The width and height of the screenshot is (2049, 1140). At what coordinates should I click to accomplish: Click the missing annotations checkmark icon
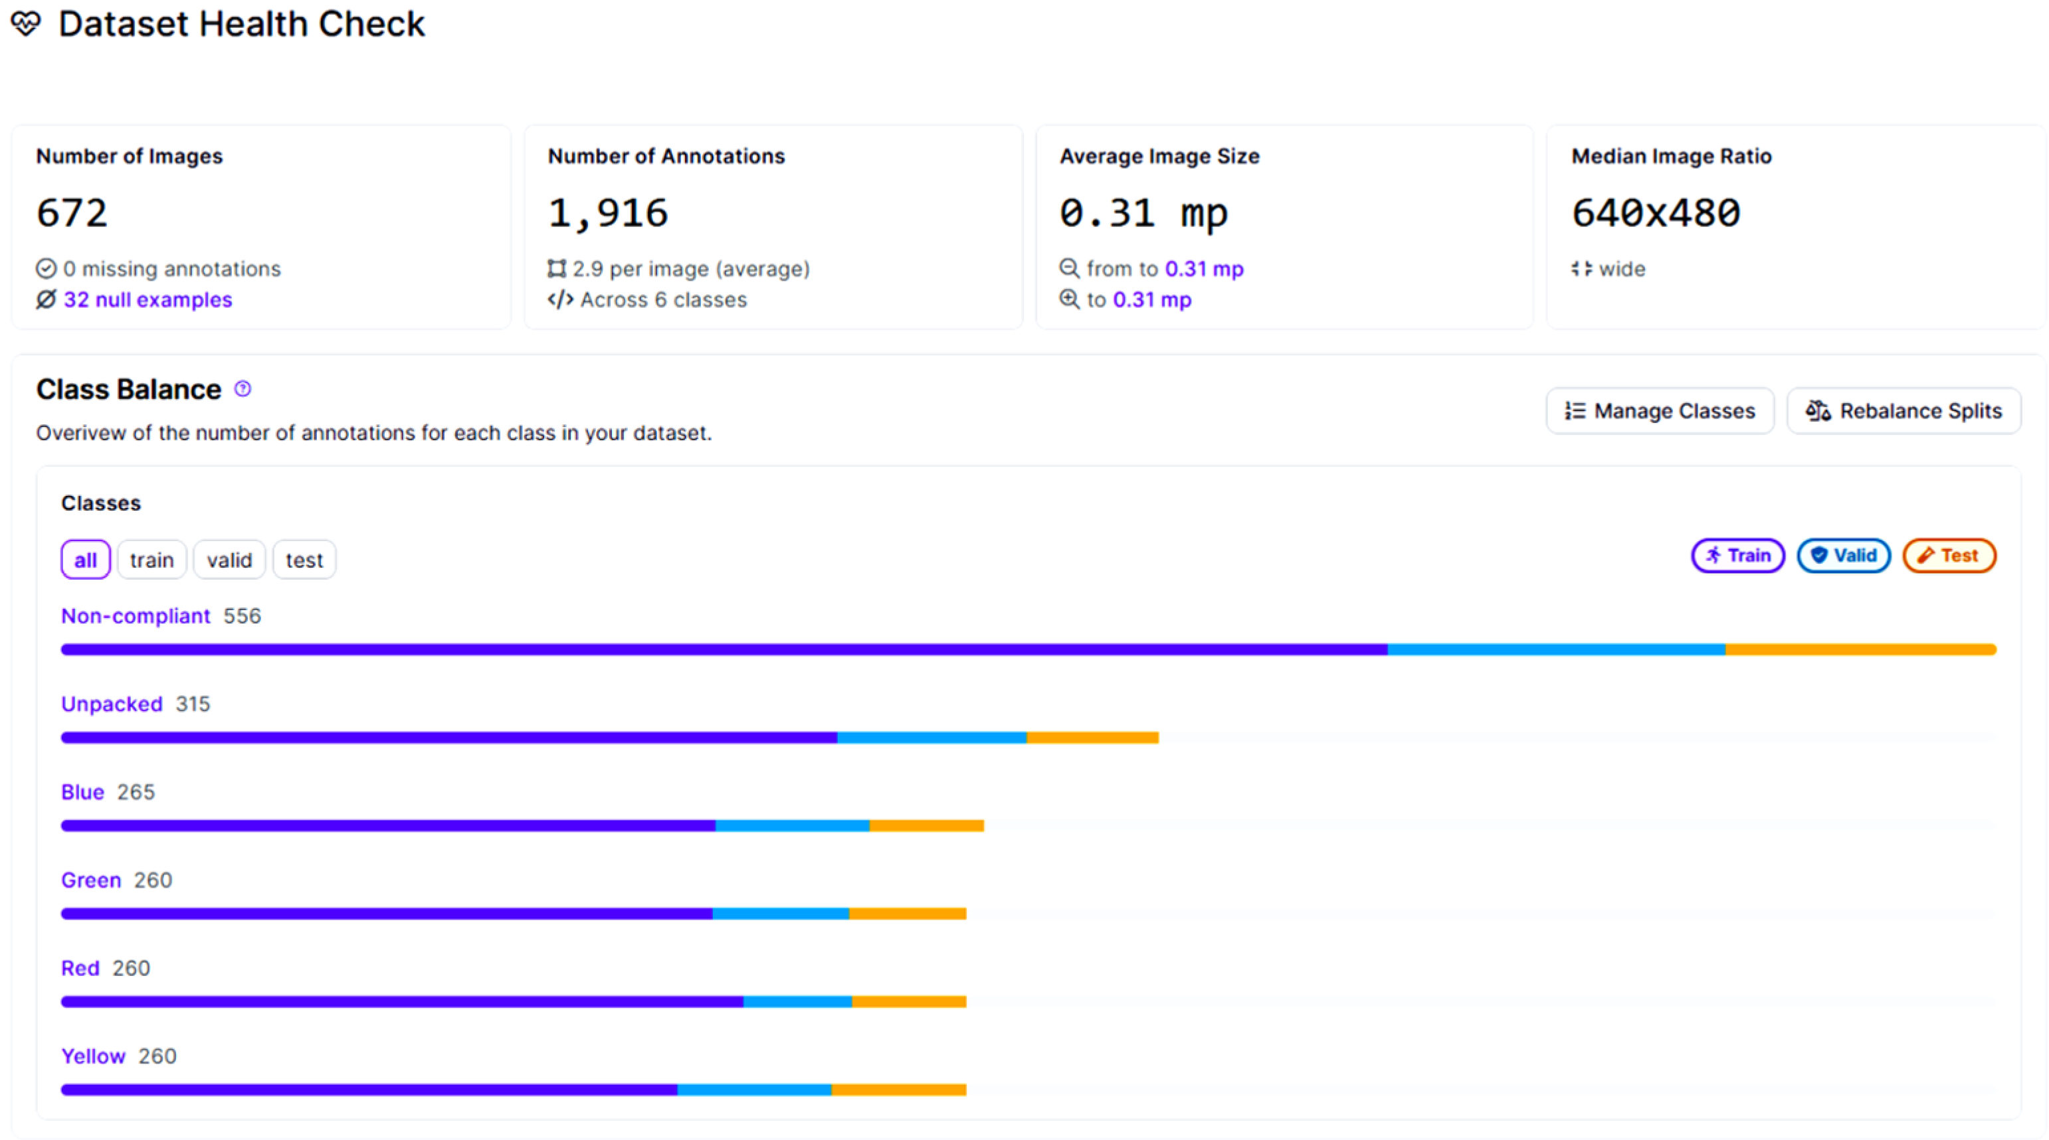coord(46,269)
